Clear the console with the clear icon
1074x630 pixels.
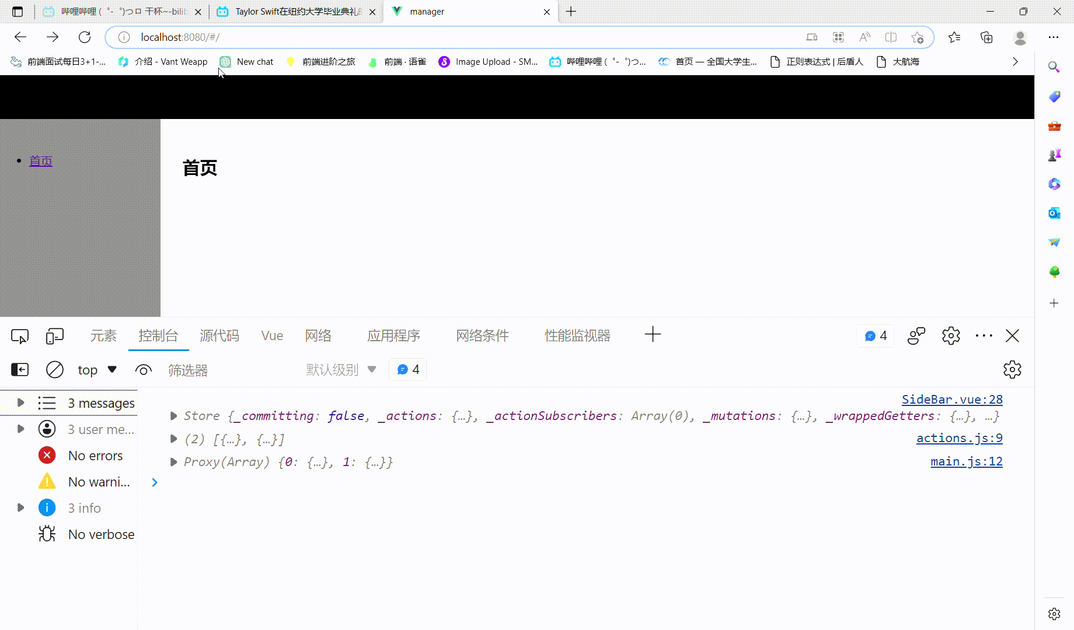click(55, 370)
